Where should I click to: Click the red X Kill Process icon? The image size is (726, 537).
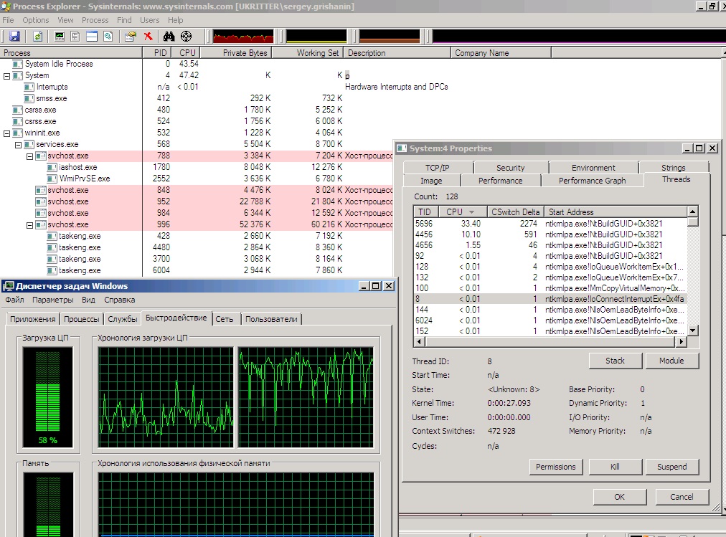click(148, 37)
